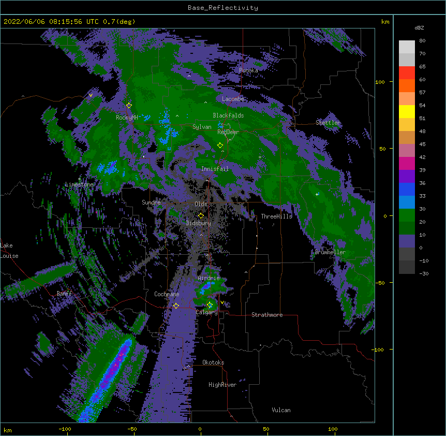Click the ThreeHills city label
Image resolution: width=446 pixels, height=436 pixels.
tap(276, 216)
